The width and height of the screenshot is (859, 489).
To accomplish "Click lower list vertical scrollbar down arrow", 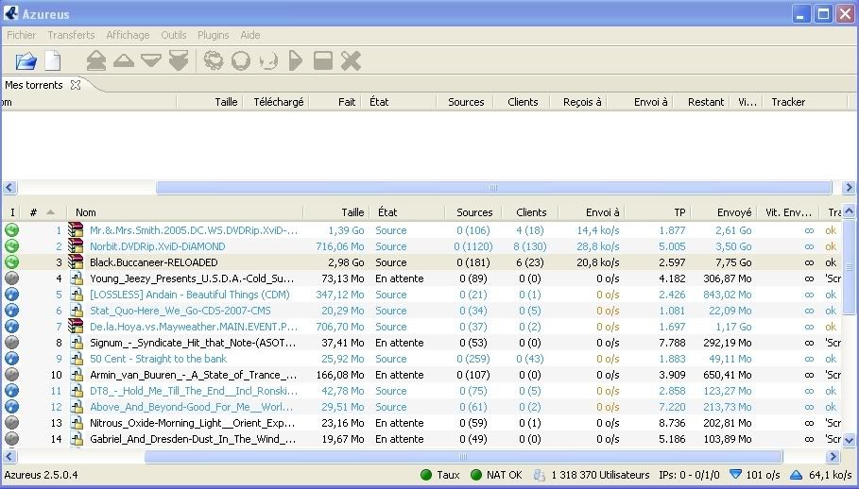I will point(849,439).
